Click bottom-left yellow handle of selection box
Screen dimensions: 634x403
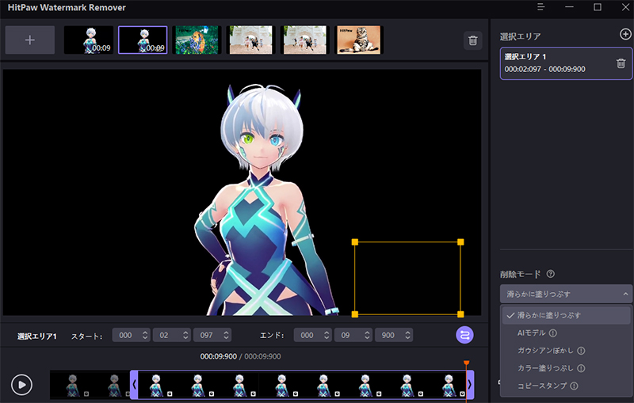click(355, 314)
